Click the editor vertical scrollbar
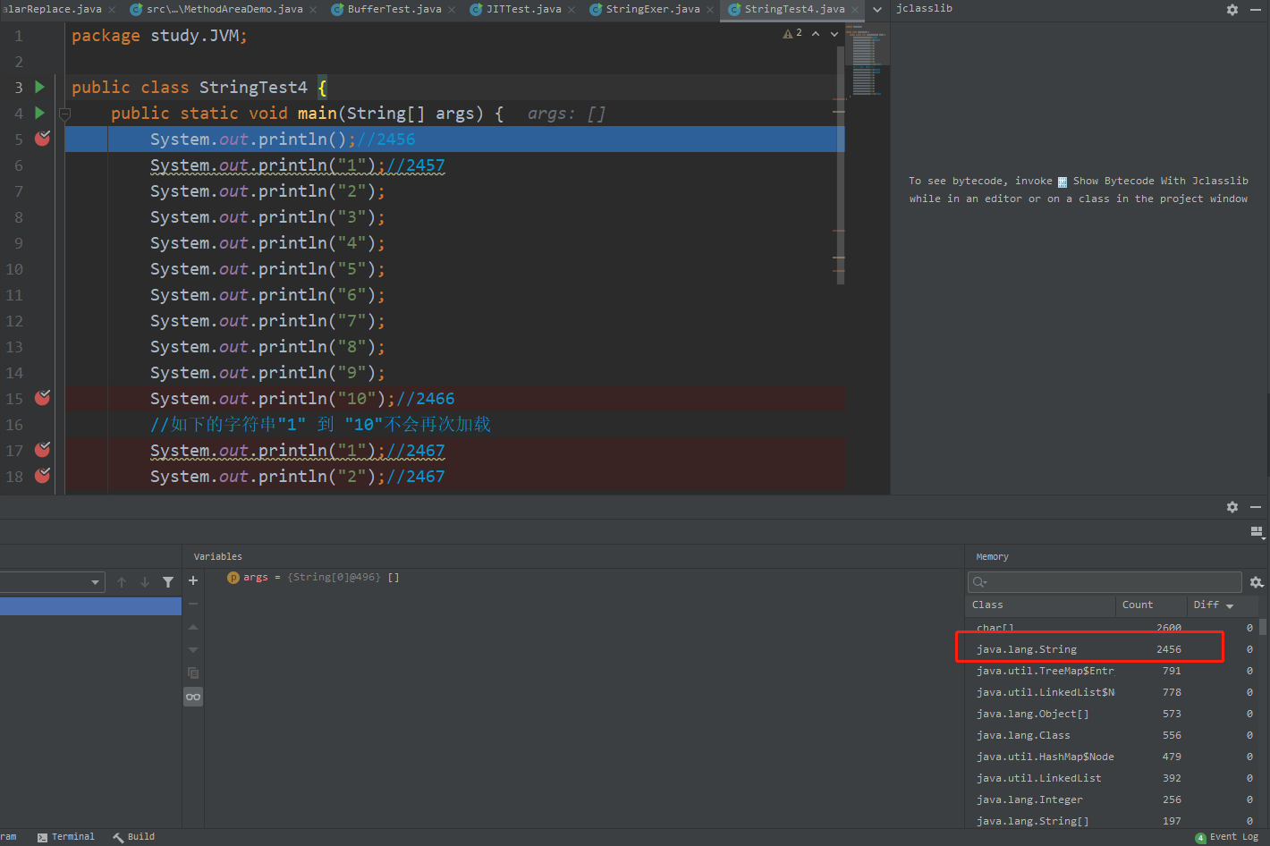This screenshot has height=846, width=1270. pyautogui.click(x=841, y=165)
